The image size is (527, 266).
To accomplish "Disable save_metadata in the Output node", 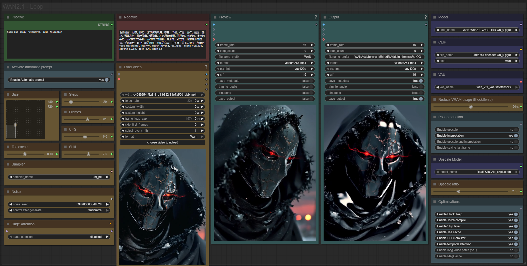I will (x=421, y=81).
